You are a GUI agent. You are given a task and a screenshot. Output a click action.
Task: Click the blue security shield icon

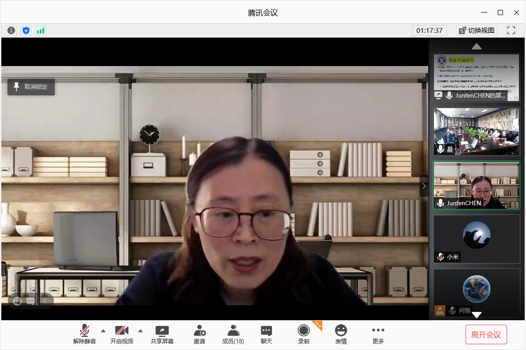[x=26, y=31]
